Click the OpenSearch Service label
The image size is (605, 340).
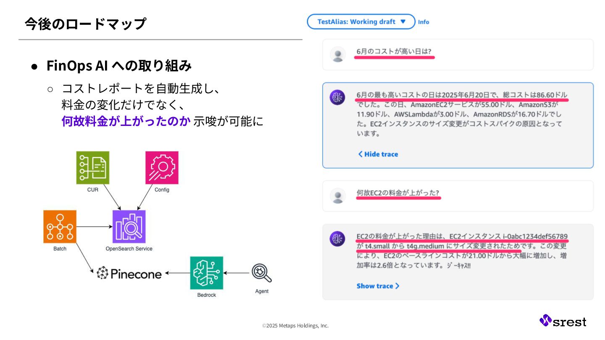(x=129, y=248)
